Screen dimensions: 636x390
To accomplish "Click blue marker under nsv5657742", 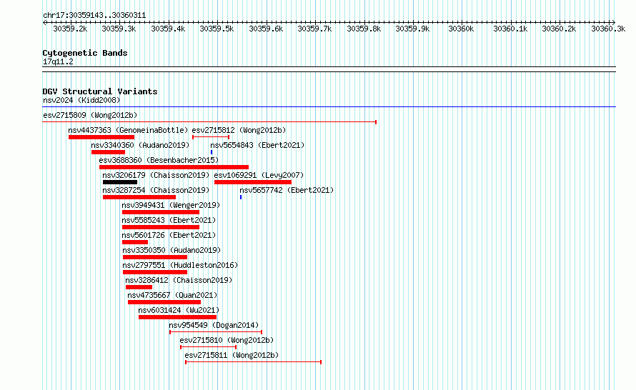I will pos(241,197).
